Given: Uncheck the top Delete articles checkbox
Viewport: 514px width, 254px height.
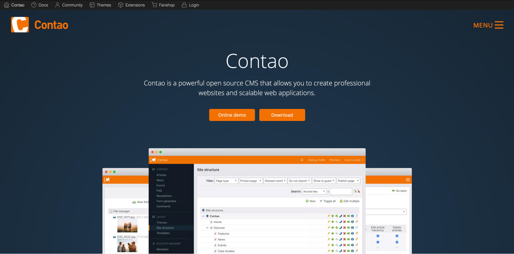Looking at the screenshot, I should click(397, 236).
